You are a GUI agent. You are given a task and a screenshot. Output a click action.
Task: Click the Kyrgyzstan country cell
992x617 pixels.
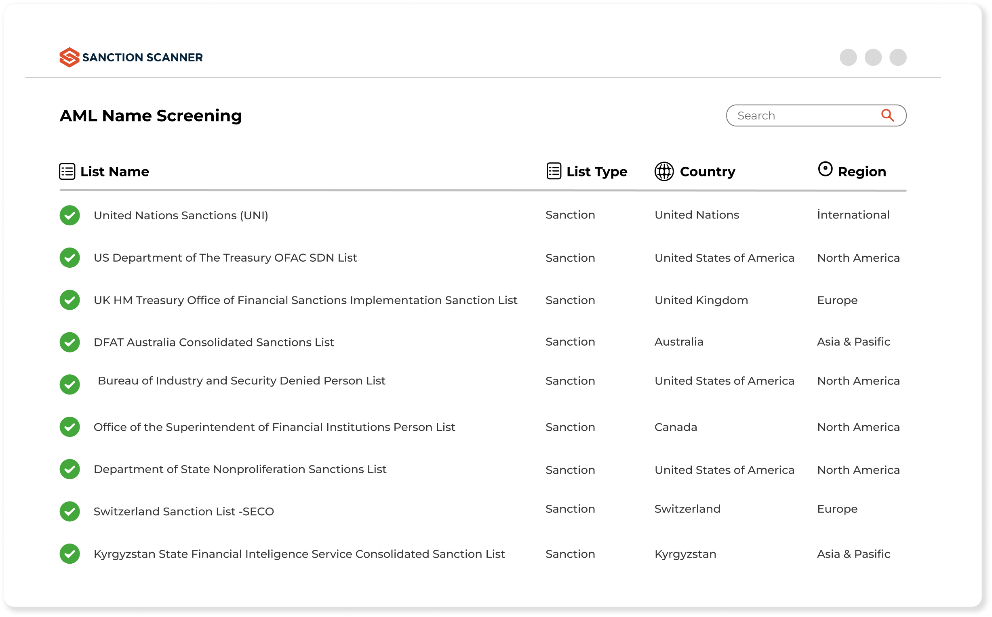tap(685, 554)
